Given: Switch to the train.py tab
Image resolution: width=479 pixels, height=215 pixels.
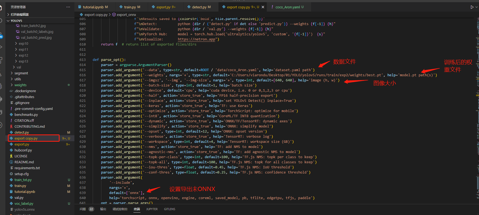Looking at the screenshot, I should tap(132, 7).
